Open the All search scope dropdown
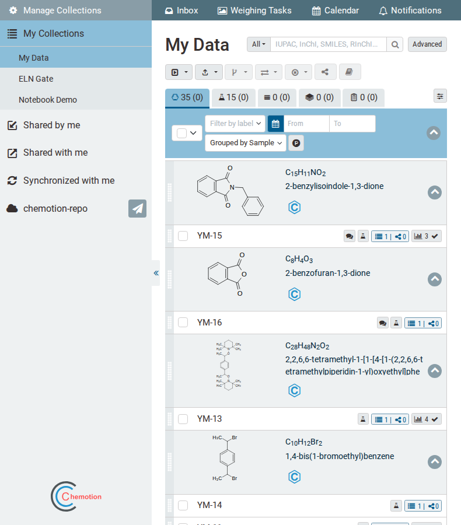The image size is (461, 525). (259, 44)
